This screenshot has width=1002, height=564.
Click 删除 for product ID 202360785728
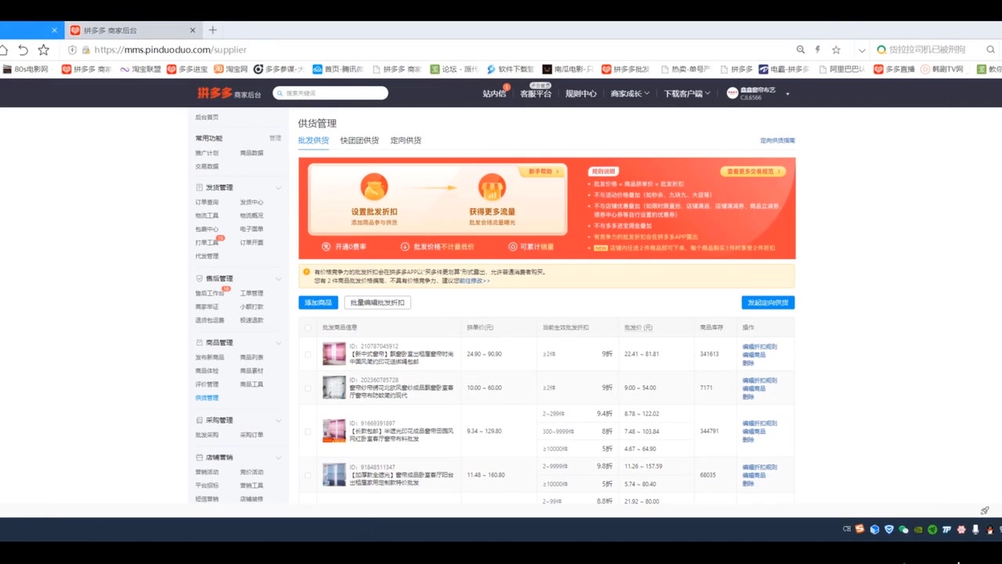[748, 396]
